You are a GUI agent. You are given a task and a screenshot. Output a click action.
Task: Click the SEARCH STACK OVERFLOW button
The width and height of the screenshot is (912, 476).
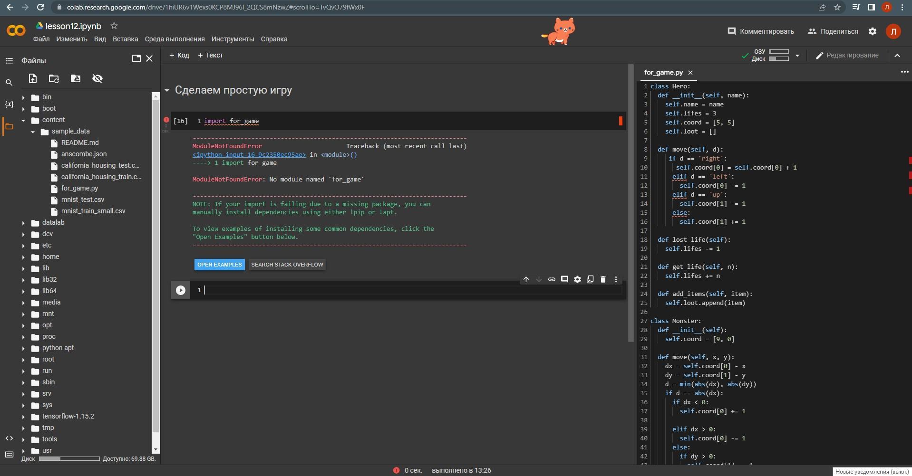(x=287, y=265)
